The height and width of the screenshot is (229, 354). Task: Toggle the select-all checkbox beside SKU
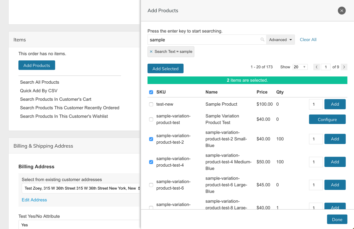151,92
